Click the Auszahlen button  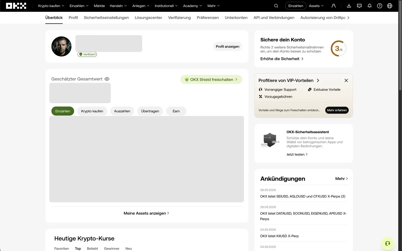[x=122, y=111]
